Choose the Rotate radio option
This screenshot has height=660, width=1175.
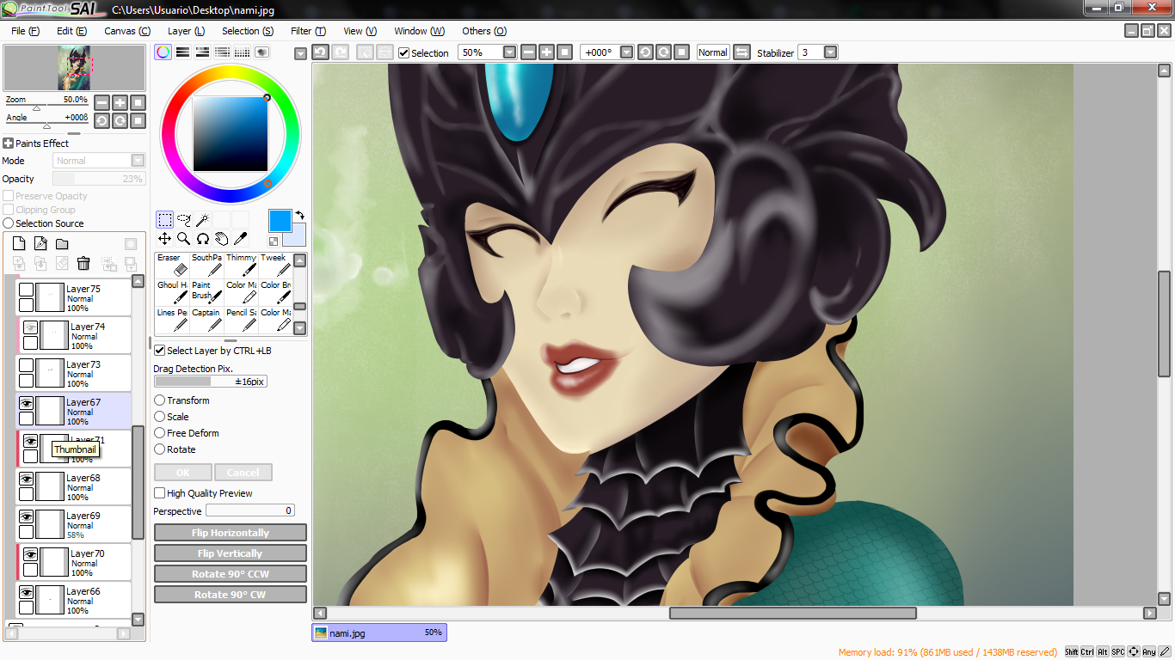pyautogui.click(x=160, y=449)
